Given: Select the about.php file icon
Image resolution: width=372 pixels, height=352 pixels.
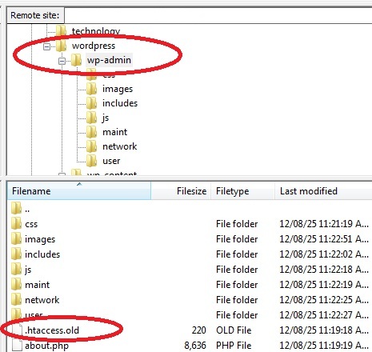Looking at the screenshot, I should (x=18, y=346).
